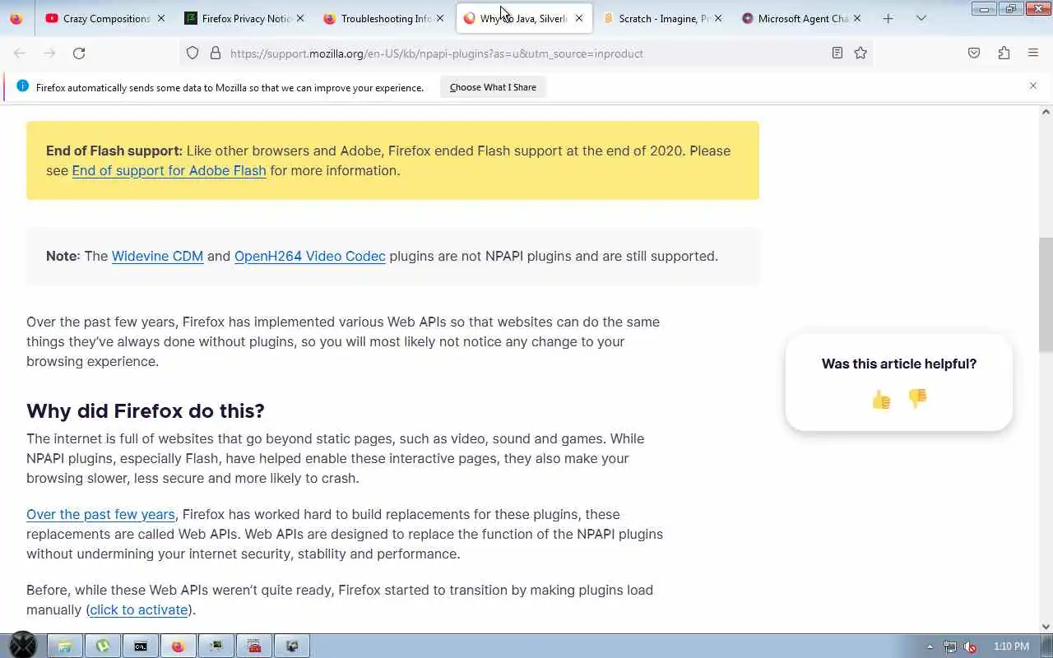Switch to the Crazy Compositions tab

coord(105,18)
